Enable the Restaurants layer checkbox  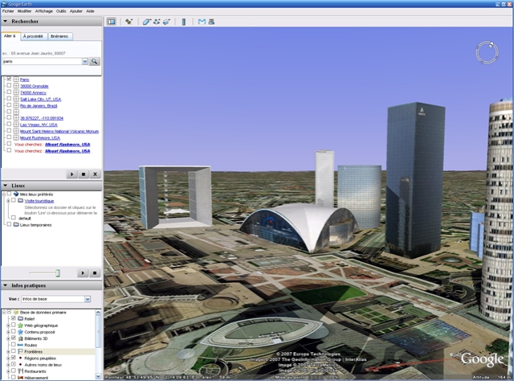pos(14,371)
